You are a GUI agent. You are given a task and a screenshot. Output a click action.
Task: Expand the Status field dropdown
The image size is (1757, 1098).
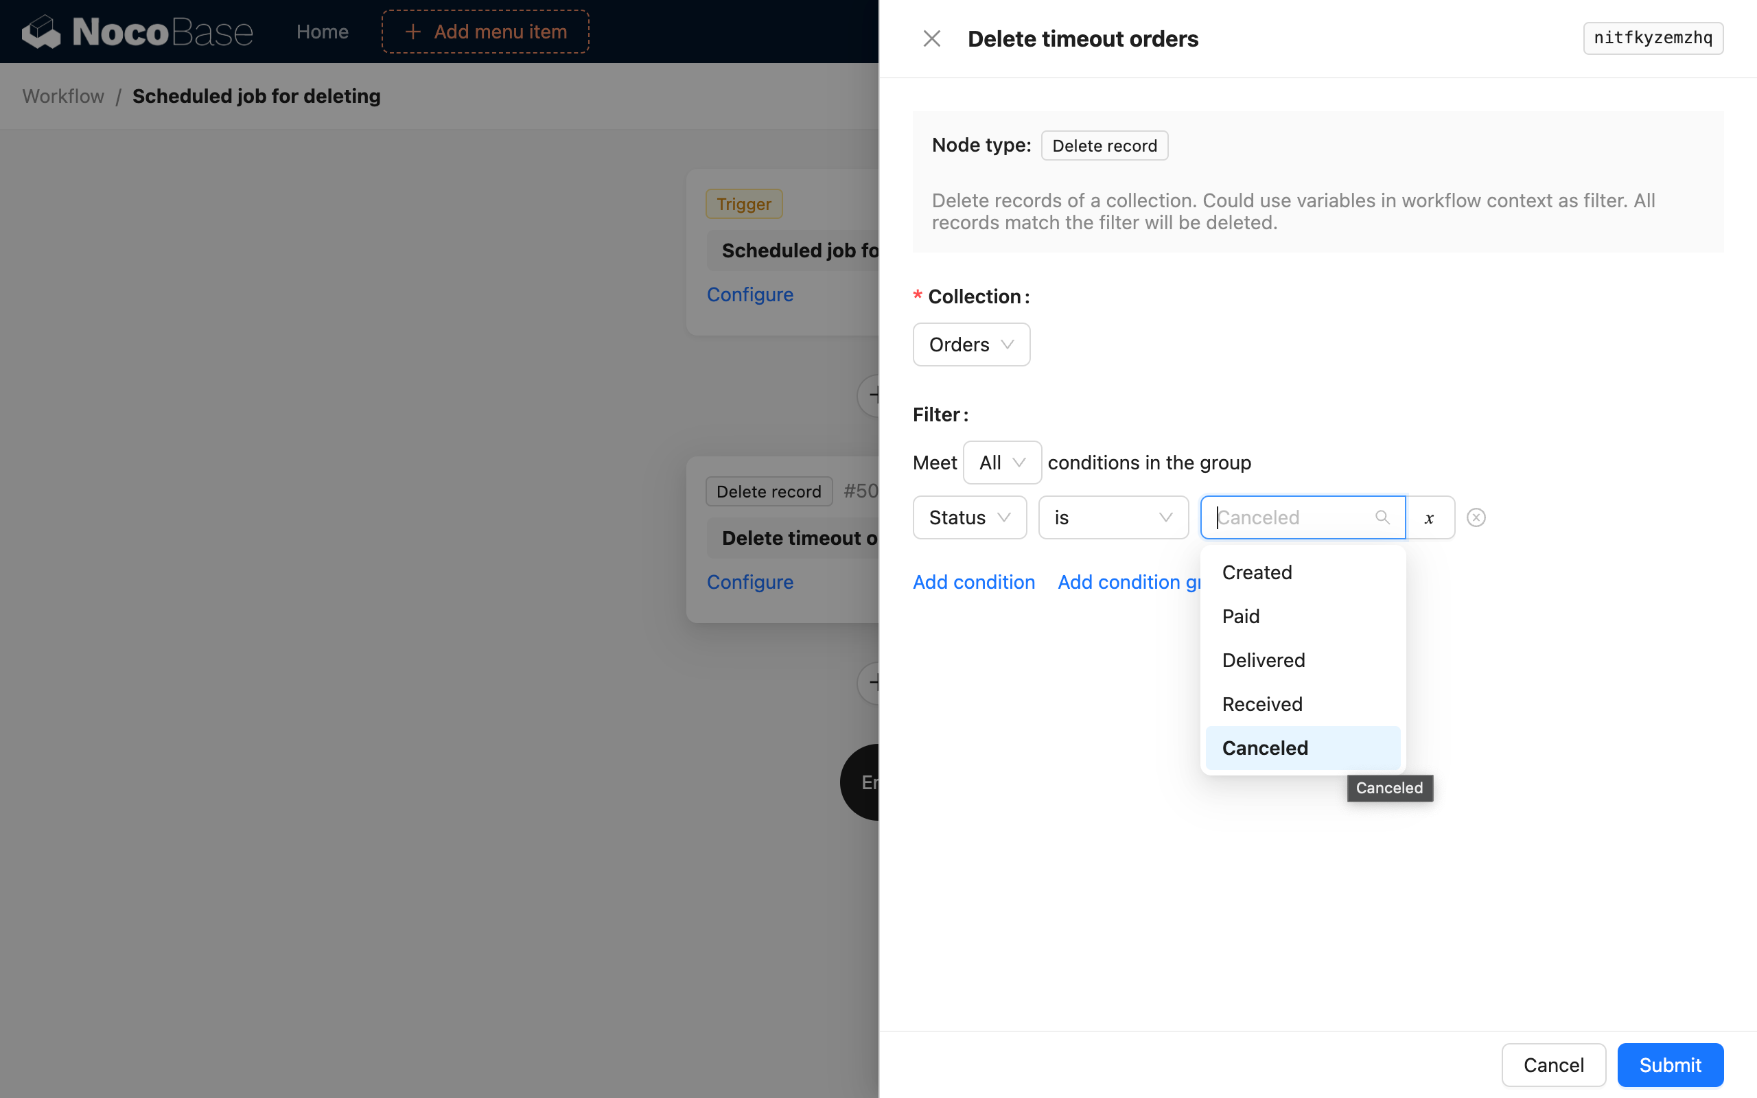[968, 517]
